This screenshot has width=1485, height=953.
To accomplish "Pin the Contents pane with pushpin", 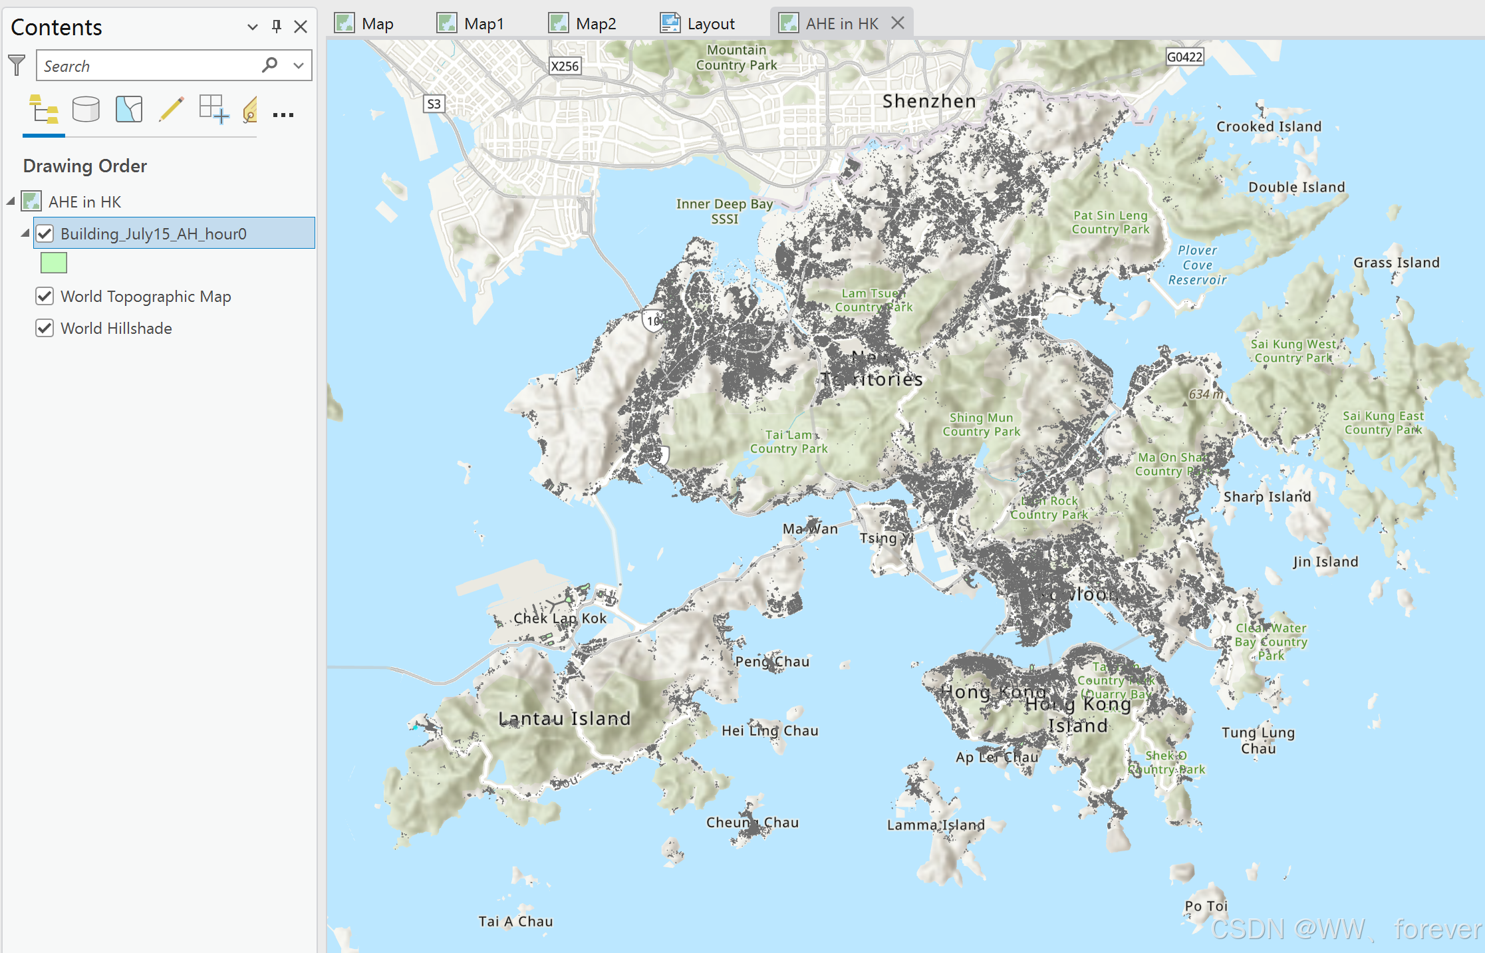I will [x=277, y=27].
